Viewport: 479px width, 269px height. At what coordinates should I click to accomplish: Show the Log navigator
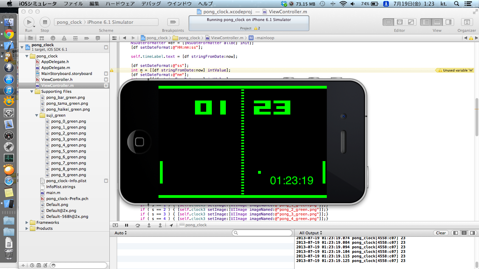click(x=98, y=38)
